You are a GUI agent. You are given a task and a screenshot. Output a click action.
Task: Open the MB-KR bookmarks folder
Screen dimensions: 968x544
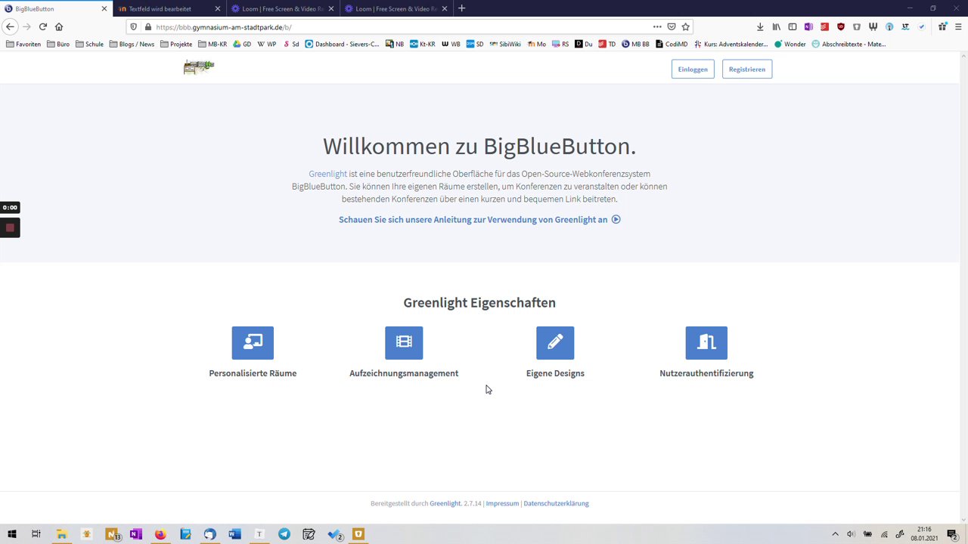[213, 44]
